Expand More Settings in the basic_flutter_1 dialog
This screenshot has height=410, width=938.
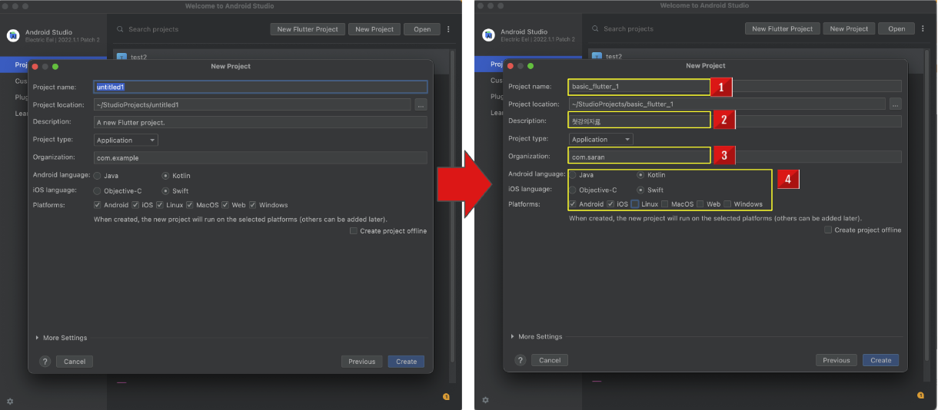[537, 336]
